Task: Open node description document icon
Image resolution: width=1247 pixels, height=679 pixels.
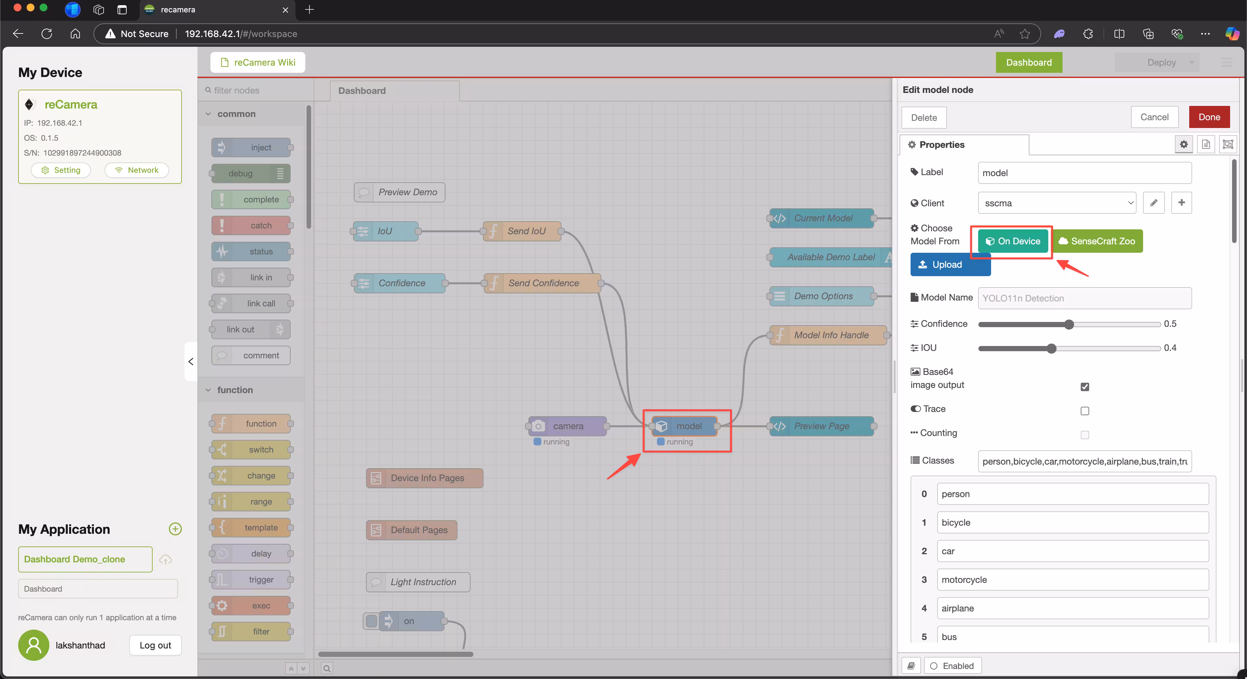Action: (1206, 144)
